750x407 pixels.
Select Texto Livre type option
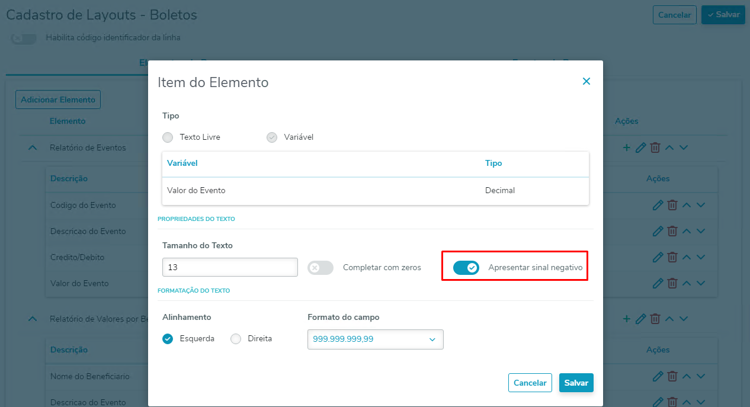pos(168,137)
